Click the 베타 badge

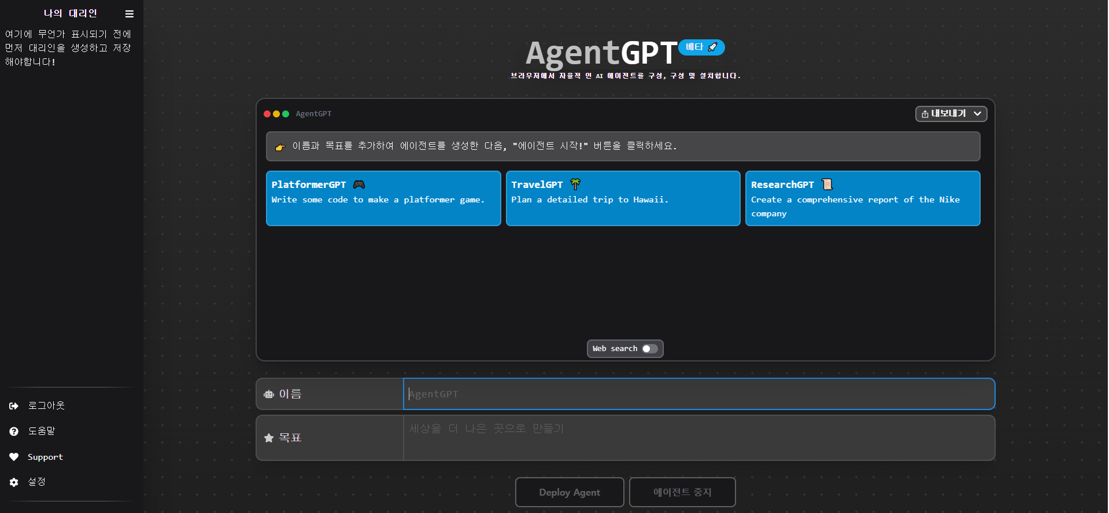(701, 47)
